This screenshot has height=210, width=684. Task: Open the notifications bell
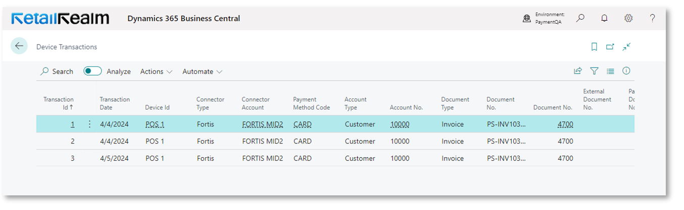(604, 18)
